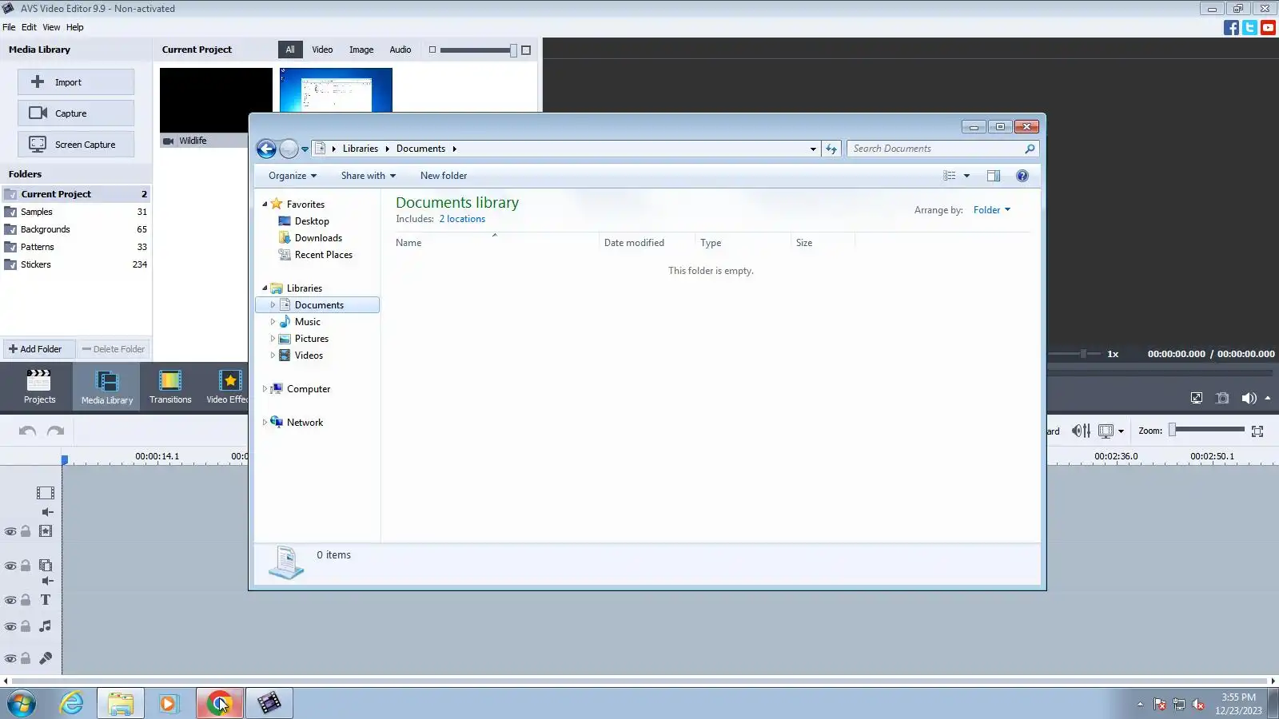This screenshot has width=1279, height=719.
Task: Expand the Computer tree node
Action: pyautogui.click(x=265, y=389)
